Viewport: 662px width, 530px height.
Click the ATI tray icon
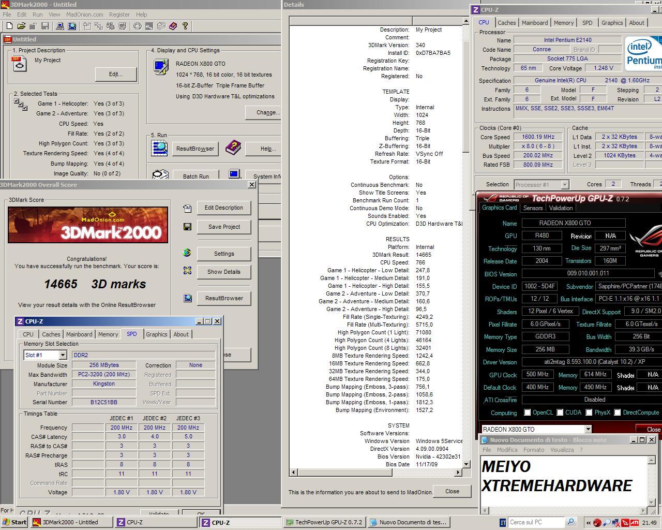[635, 522]
